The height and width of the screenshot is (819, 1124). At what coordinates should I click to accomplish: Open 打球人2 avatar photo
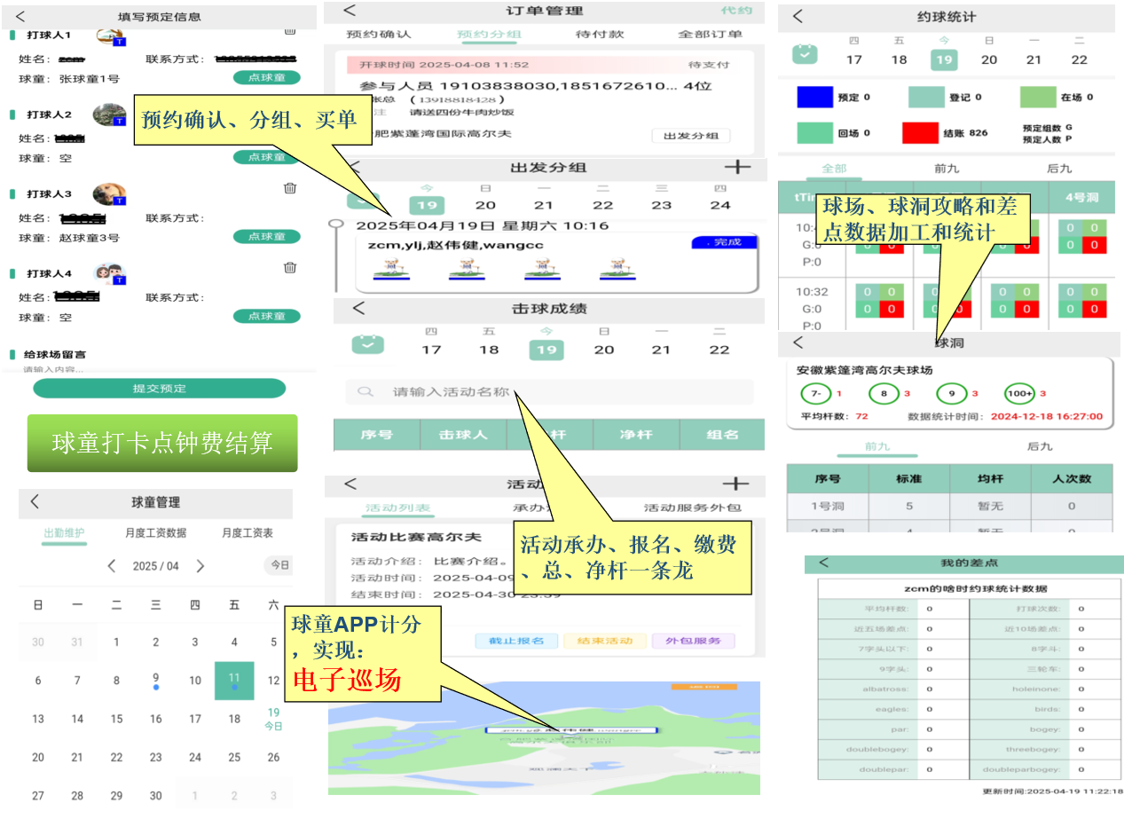110,116
